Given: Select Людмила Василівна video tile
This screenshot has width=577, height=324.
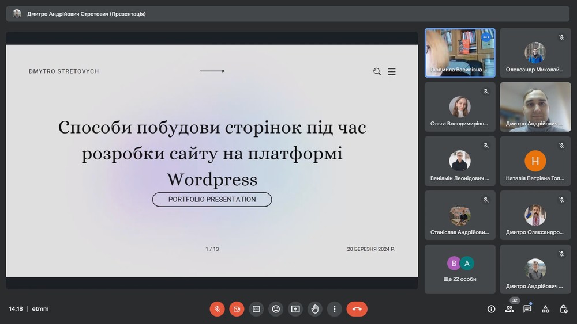Looking at the screenshot, I should click(x=460, y=53).
